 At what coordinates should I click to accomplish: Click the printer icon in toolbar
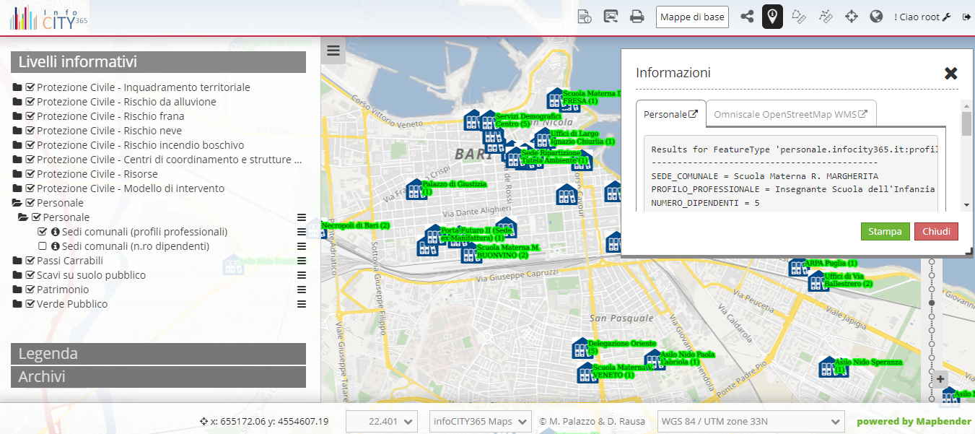pos(637,17)
